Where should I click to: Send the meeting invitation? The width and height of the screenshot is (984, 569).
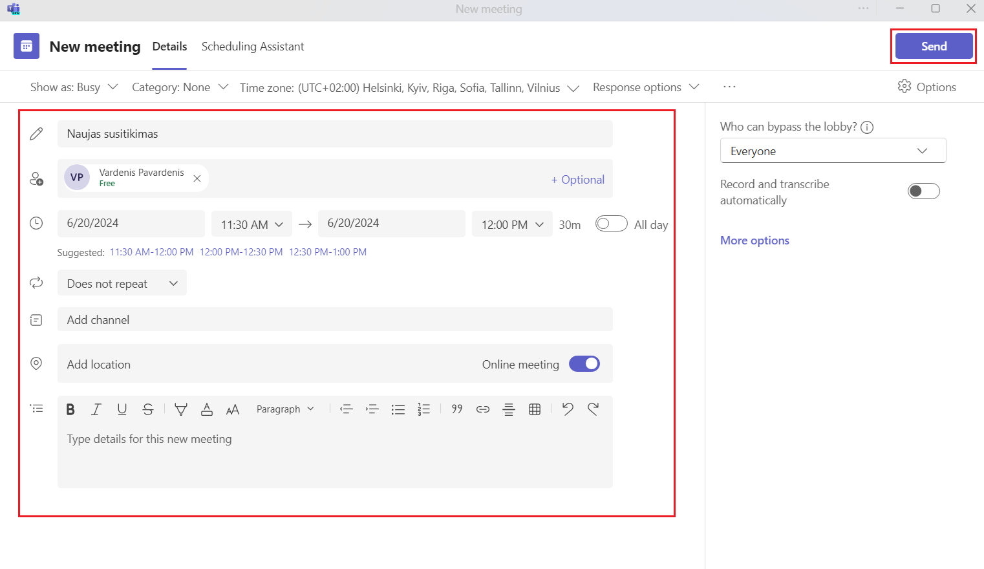click(x=934, y=47)
